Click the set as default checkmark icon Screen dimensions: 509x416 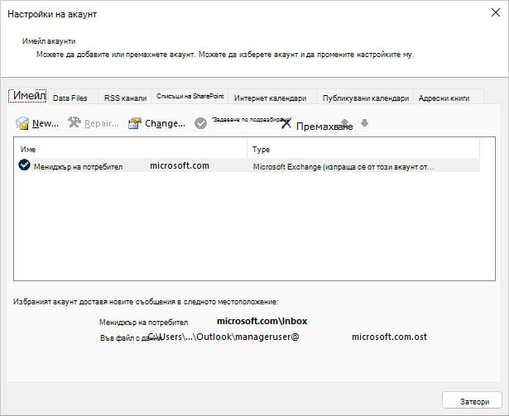pos(200,123)
